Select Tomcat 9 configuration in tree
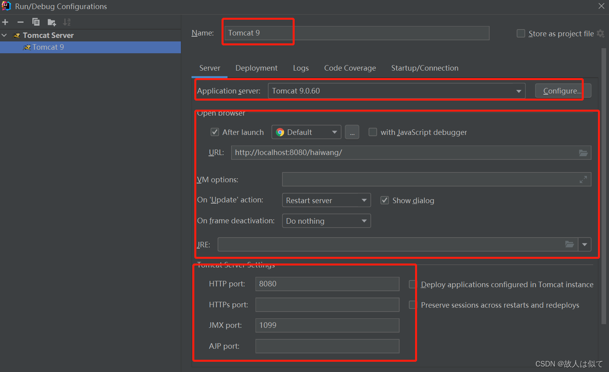609x372 pixels. [90, 47]
